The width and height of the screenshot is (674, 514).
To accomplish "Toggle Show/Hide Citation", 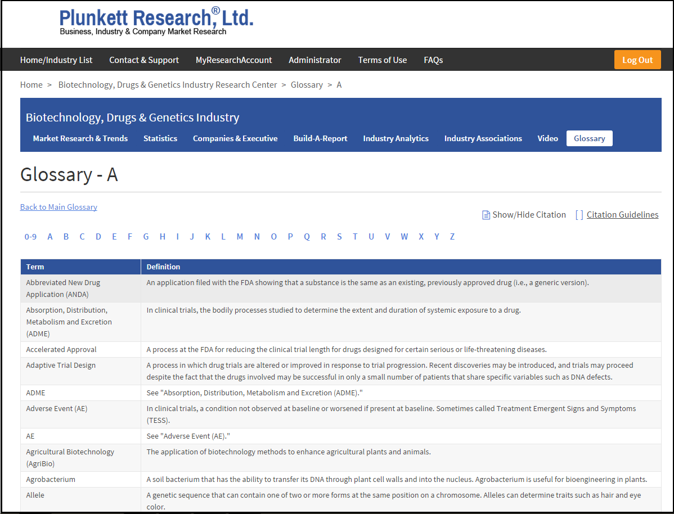I will coord(529,215).
